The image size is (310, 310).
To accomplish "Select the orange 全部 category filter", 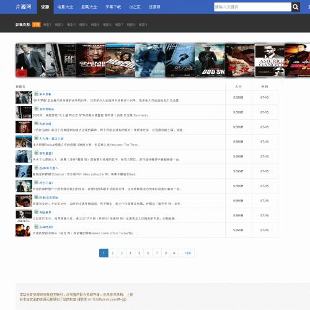I will 37,25.
